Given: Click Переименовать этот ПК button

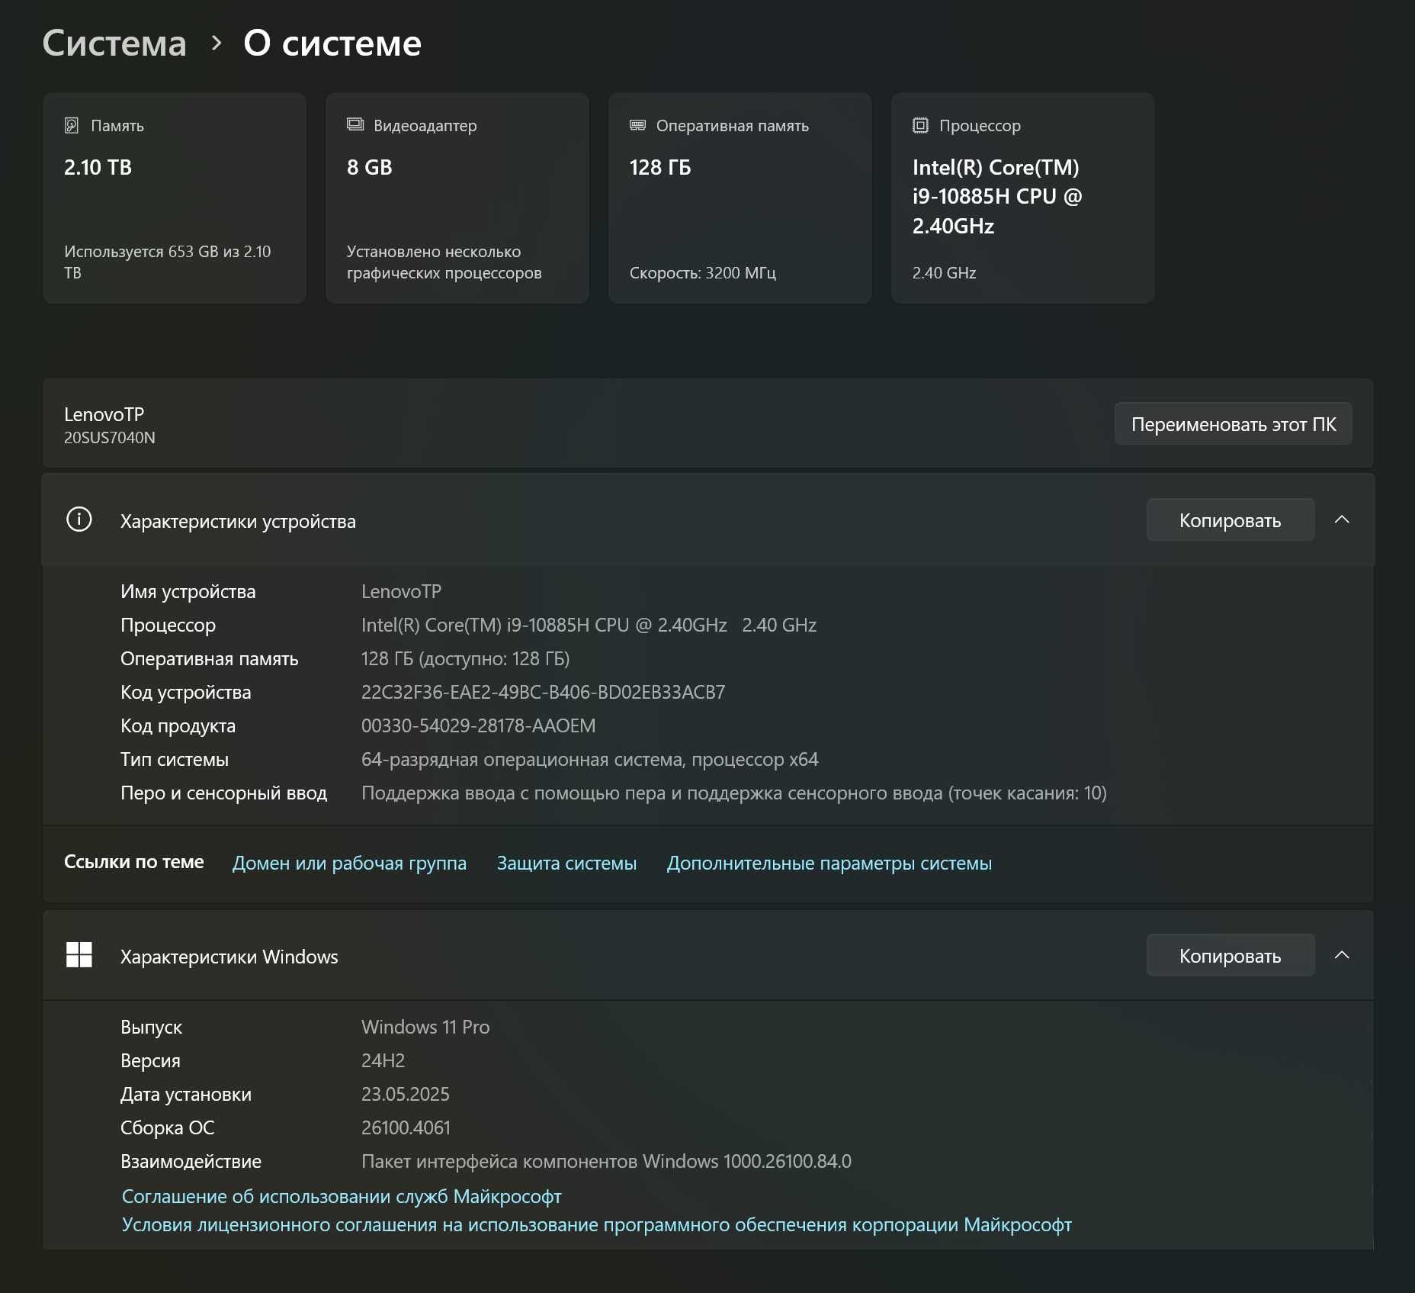Looking at the screenshot, I should 1234,424.
